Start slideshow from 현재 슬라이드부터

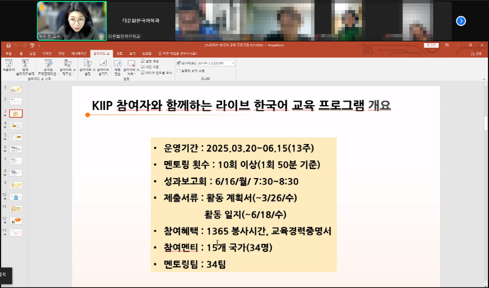[25, 67]
